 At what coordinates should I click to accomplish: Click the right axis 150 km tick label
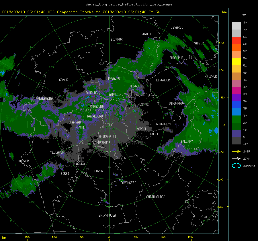[222, 43]
